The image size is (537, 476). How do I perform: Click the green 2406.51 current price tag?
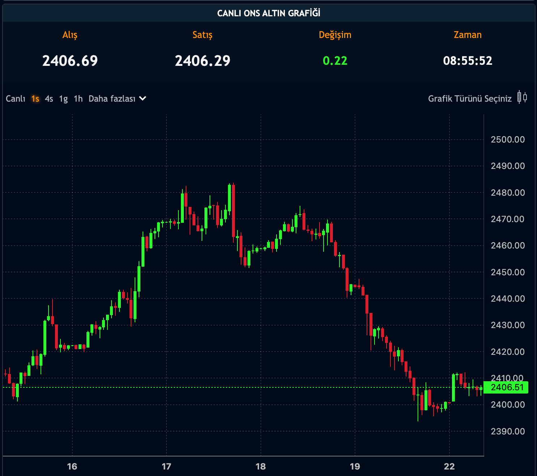[x=506, y=387]
